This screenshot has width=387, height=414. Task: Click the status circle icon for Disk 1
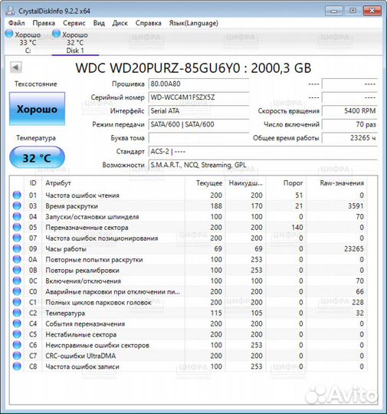tap(56, 34)
